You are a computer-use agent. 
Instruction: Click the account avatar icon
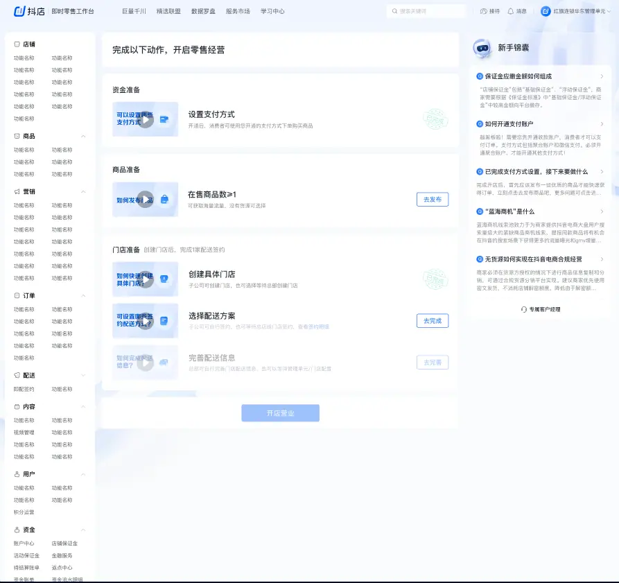point(546,12)
